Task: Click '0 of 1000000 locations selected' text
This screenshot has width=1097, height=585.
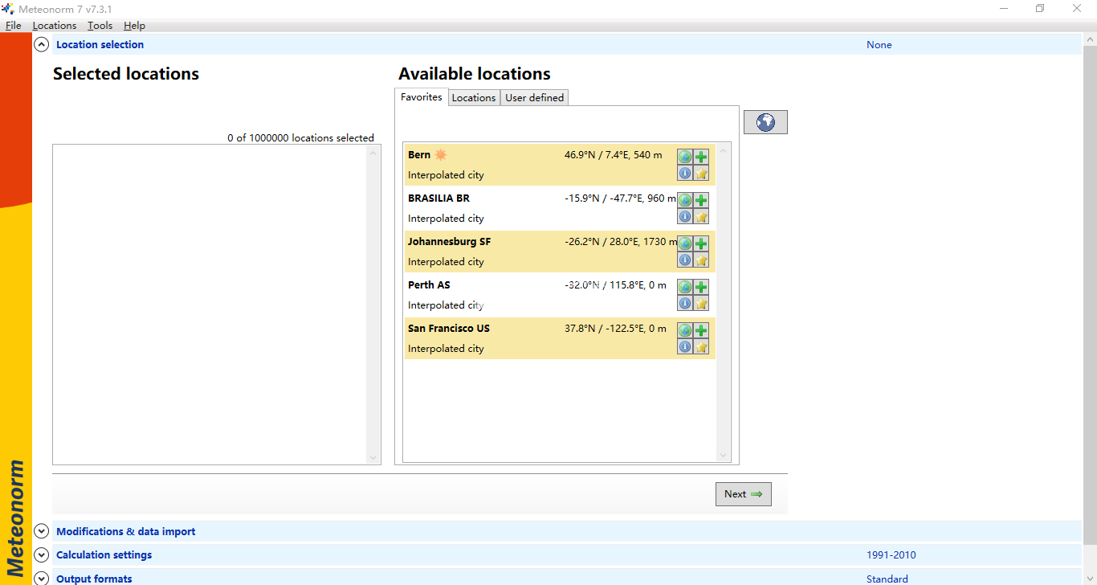Action: [x=300, y=138]
